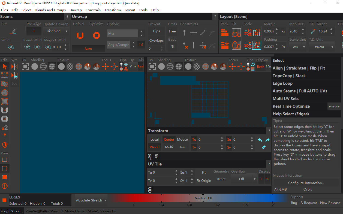Viewport: 343px width, 214px height.
Task: Click the add symmetry plane icon
Action: coord(14,76)
